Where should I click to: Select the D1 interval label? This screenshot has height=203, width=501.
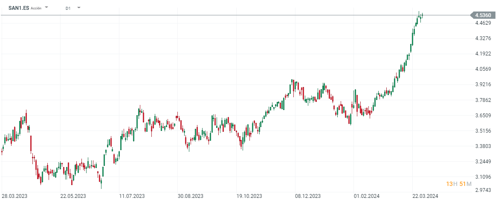[68, 8]
